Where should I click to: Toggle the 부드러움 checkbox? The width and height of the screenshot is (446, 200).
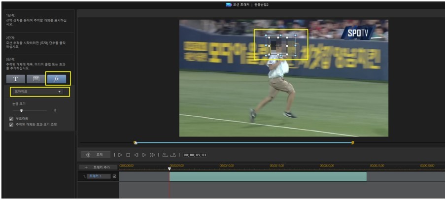coord(11,119)
